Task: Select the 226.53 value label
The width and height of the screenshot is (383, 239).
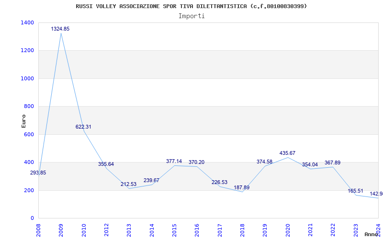Action: click(219, 182)
